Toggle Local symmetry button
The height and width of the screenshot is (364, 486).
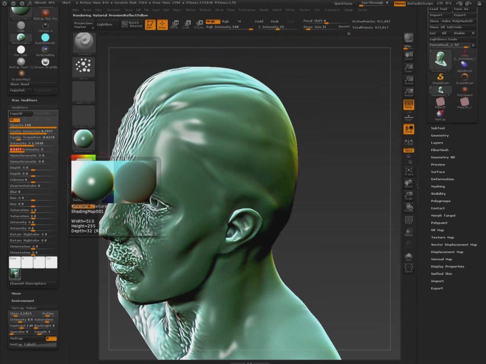coord(409,129)
